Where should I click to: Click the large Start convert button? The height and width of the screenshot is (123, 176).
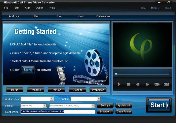(x=159, y=105)
